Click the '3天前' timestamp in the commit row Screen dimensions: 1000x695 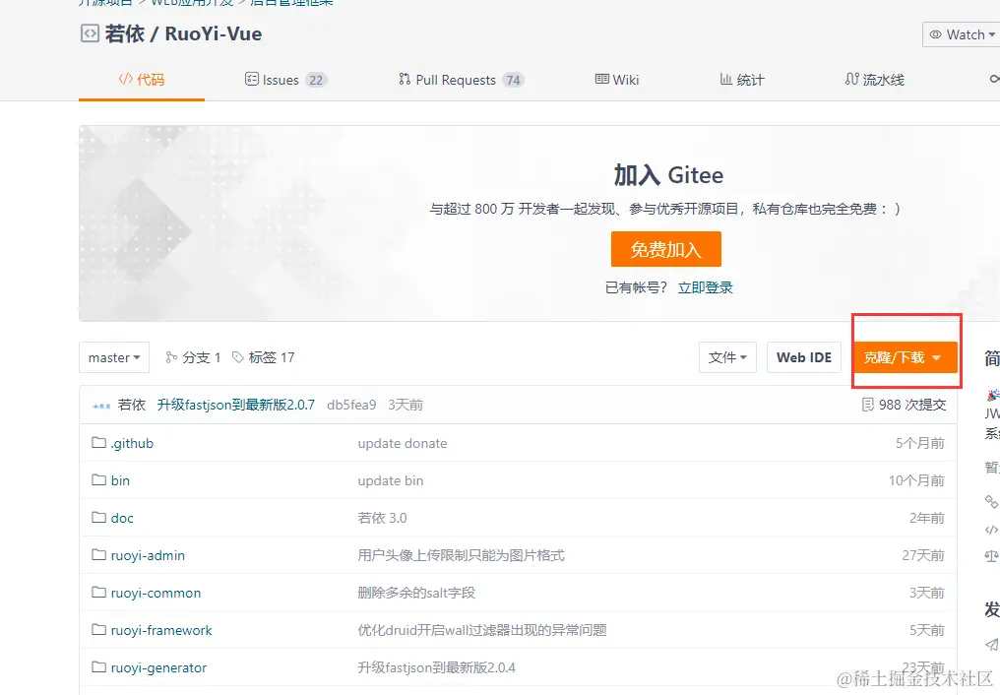coord(406,405)
